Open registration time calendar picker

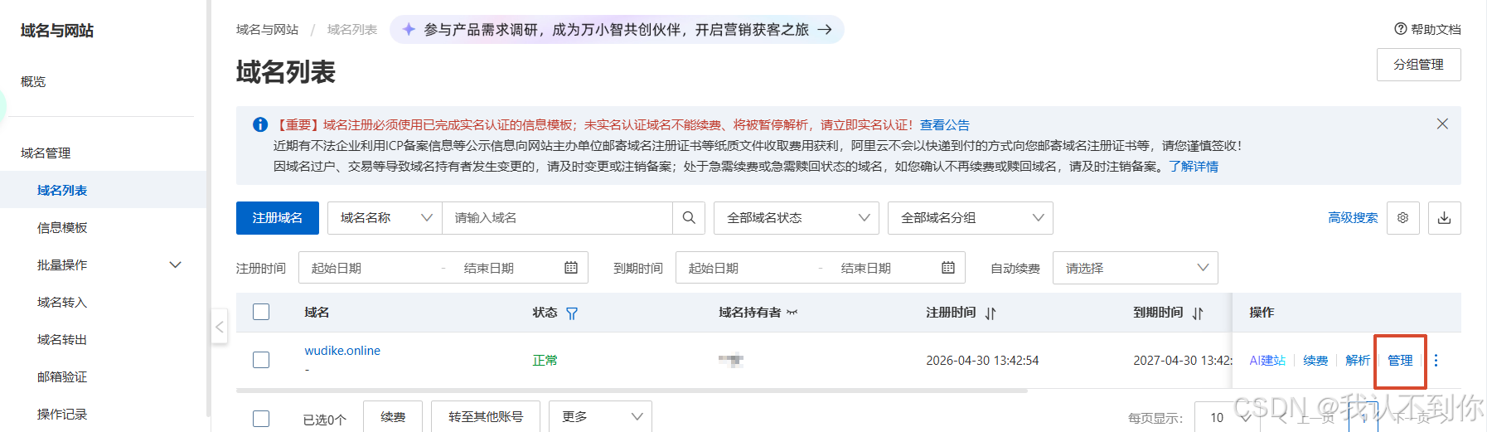[571, 268]
